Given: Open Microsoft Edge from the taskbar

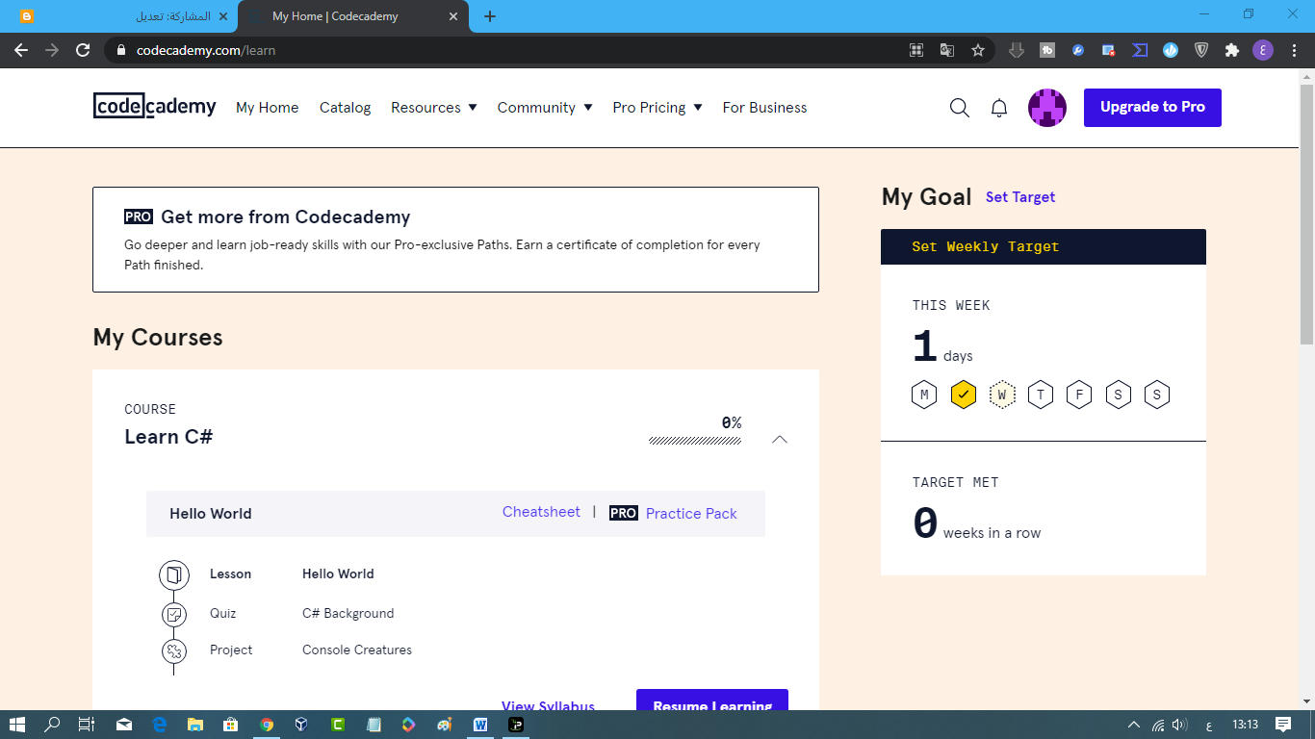Looking at the screenshot, I should pyautogui.click(x=160, y=725).
